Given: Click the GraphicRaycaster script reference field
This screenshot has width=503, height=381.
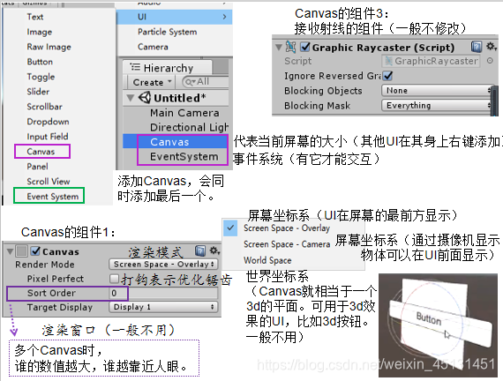Looking at the screenshot, I should pos(431,61).
